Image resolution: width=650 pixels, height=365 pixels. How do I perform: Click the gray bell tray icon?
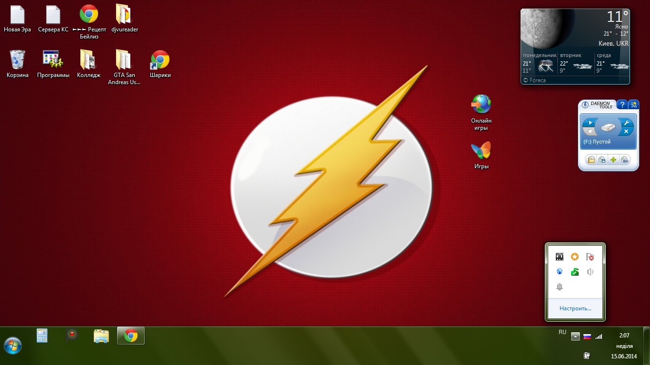(x=560, y=287)
